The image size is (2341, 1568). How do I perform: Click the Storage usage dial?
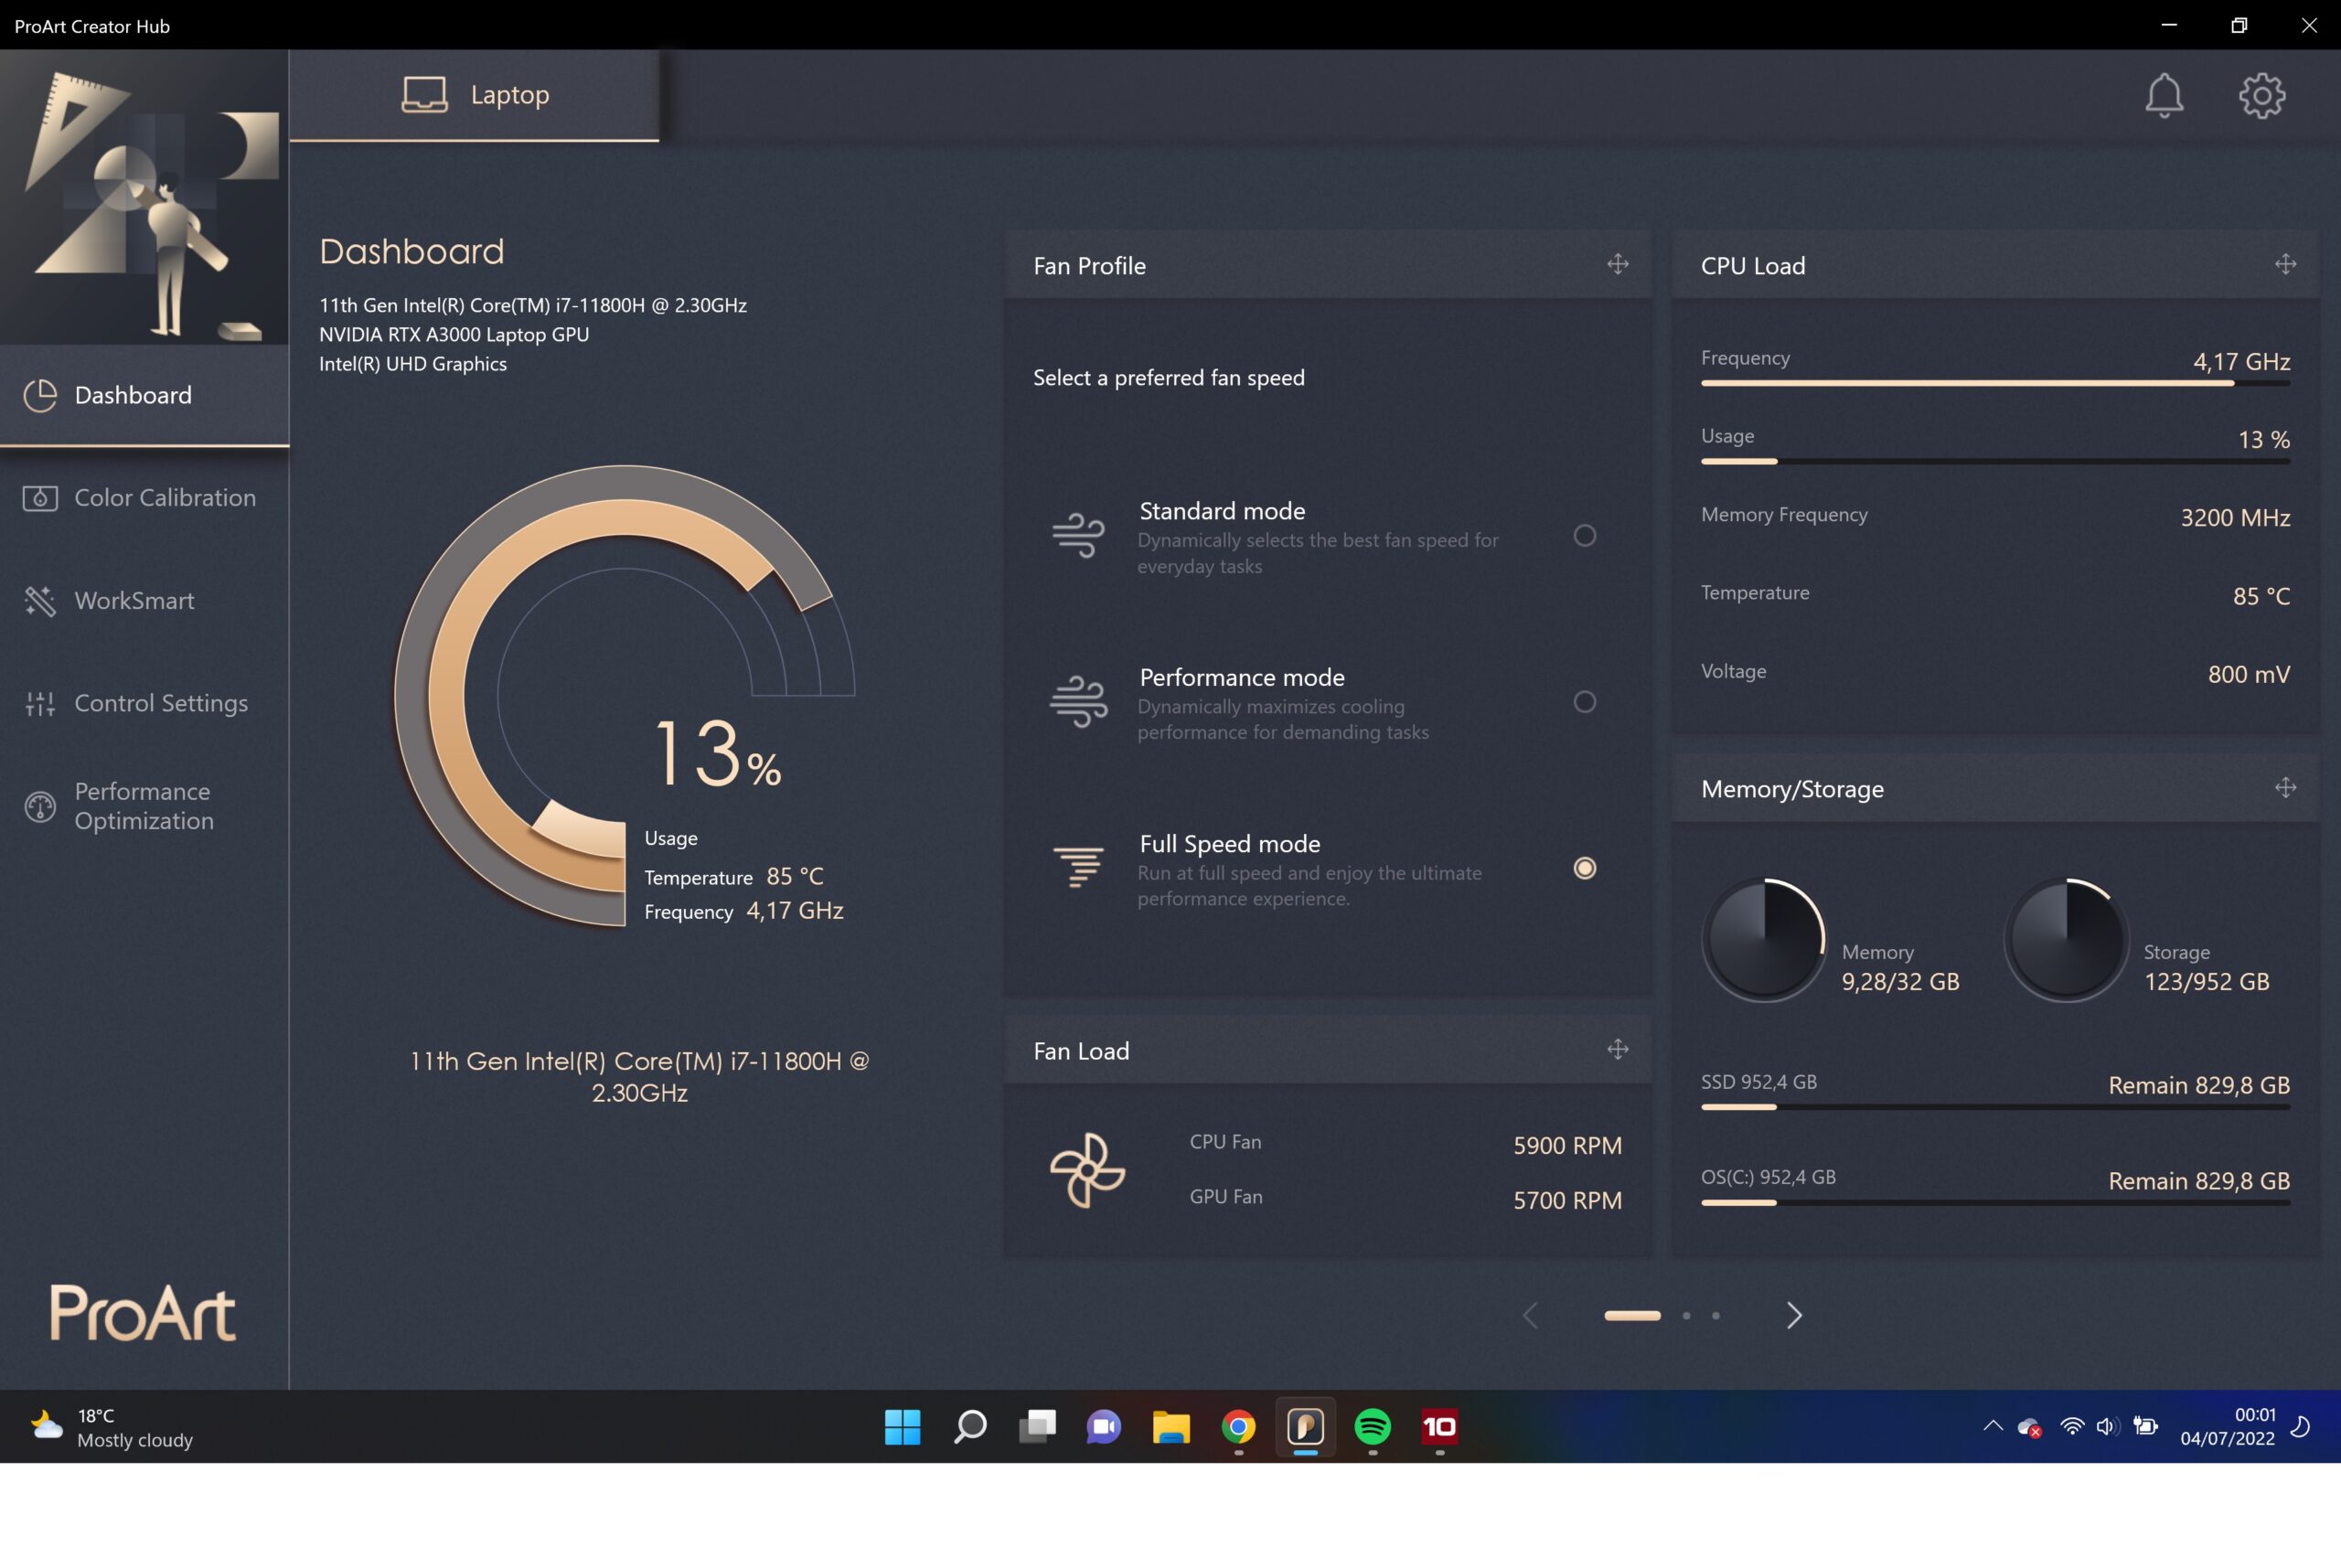tap(2066, 940)
